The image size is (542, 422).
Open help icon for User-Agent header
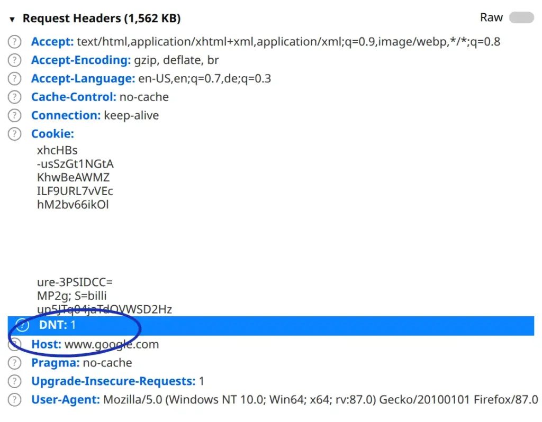[x=14, y=400]
